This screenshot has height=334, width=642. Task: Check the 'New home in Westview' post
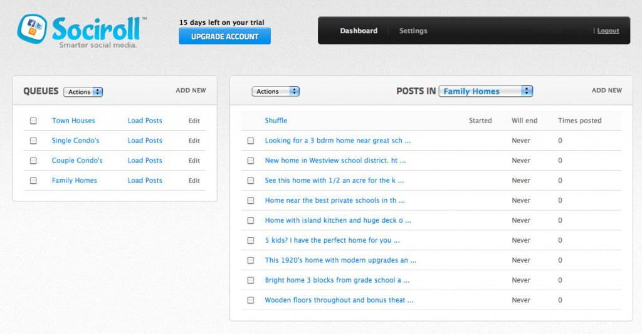[x=251, y=161]
